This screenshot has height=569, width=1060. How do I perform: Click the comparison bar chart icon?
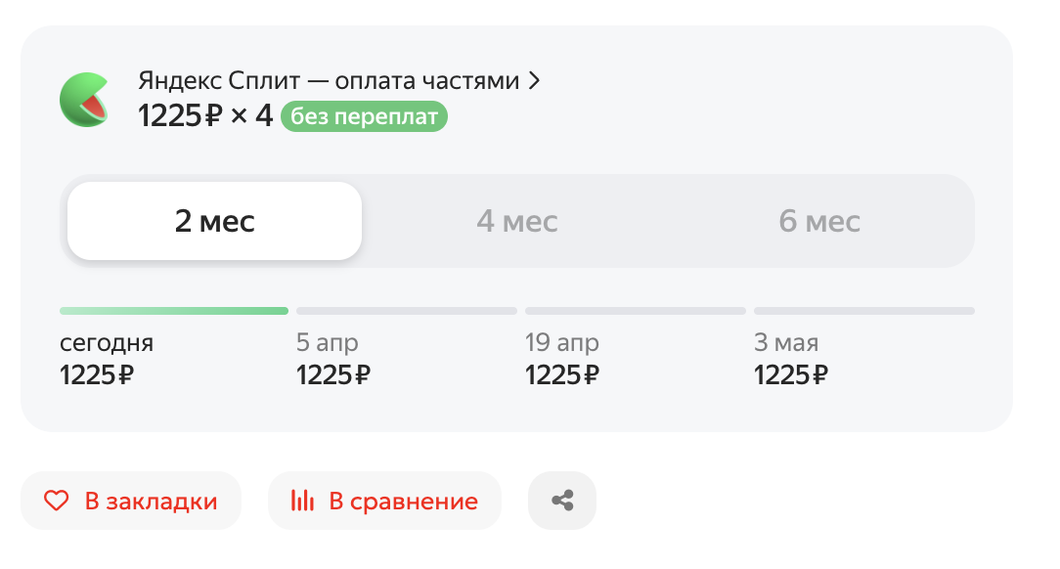click(302, 502)
